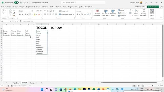
Task: Click the yellow fill color swatch
Action: 35,14
